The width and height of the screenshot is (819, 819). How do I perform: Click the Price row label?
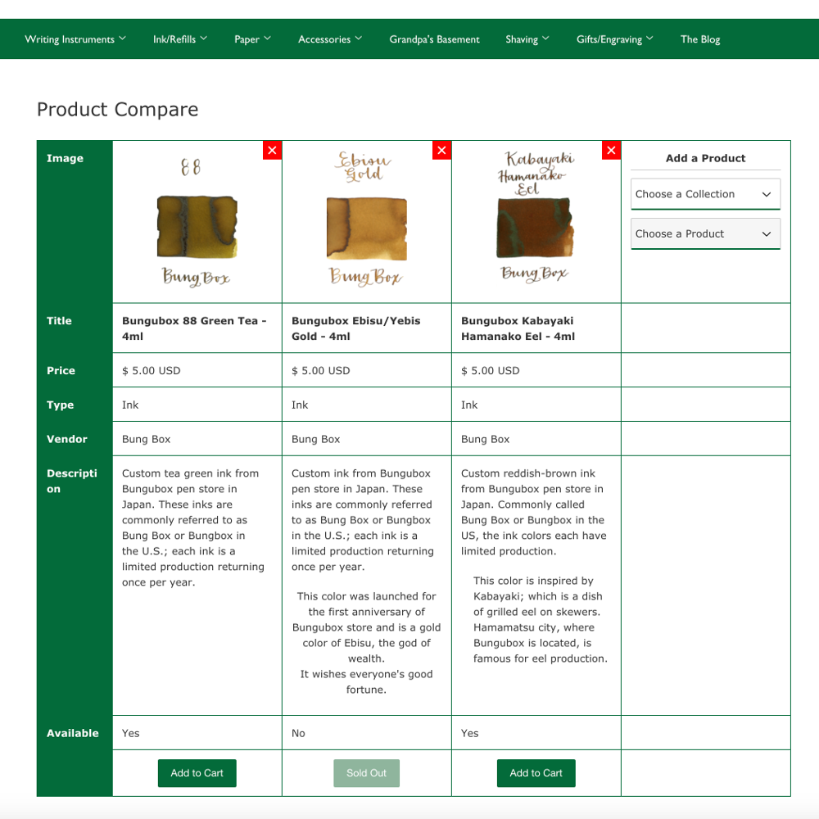[61, 370]
